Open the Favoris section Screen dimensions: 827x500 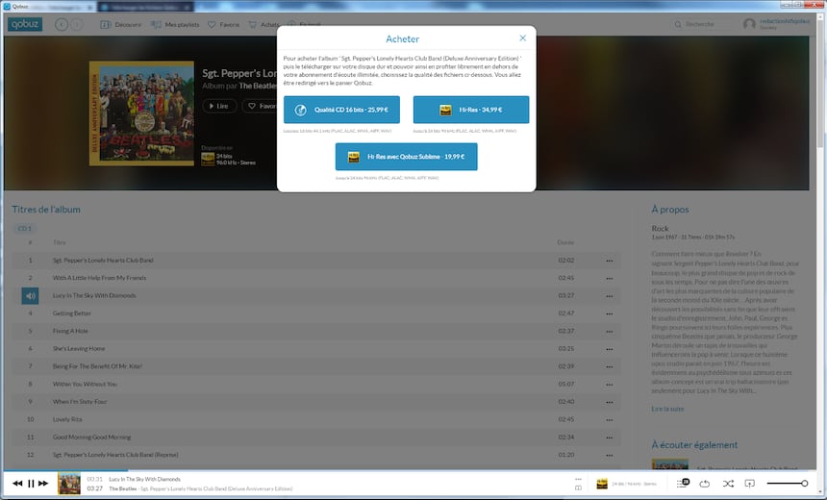click(224, 25)
